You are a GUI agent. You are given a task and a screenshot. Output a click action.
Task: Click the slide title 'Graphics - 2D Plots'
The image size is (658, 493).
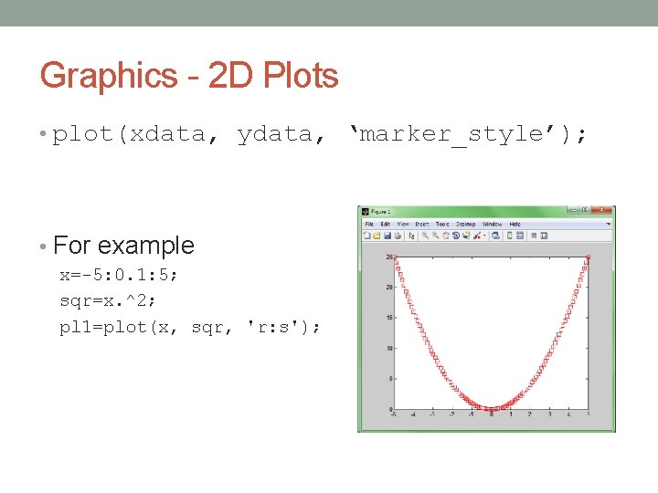(x=189, y=76)
